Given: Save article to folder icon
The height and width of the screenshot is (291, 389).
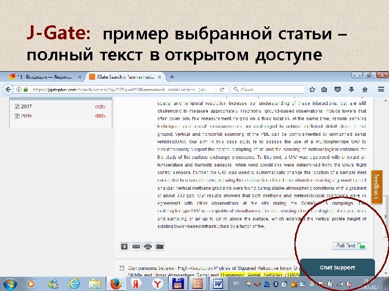Looking at the screenshot, I should click(x=160, y=246).
